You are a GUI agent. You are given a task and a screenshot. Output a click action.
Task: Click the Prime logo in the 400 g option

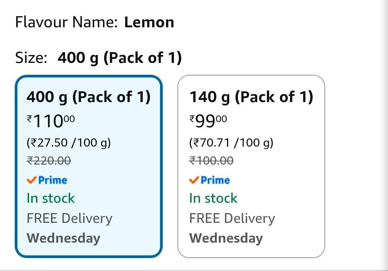[47, 180]
